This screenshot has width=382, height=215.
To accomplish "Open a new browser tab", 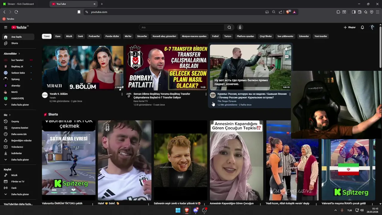I will click(x=102, y=4).
